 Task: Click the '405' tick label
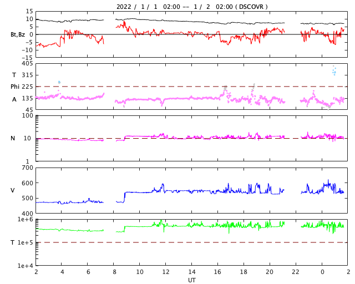[x=27, y=64]
